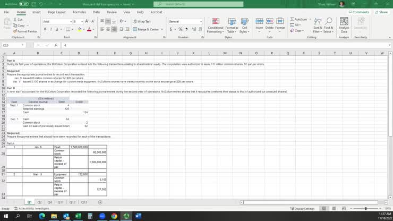The width and height of the screenshot is (393, 221).
Task: Open Cell Styles gallery
Action: pos(244,25)
